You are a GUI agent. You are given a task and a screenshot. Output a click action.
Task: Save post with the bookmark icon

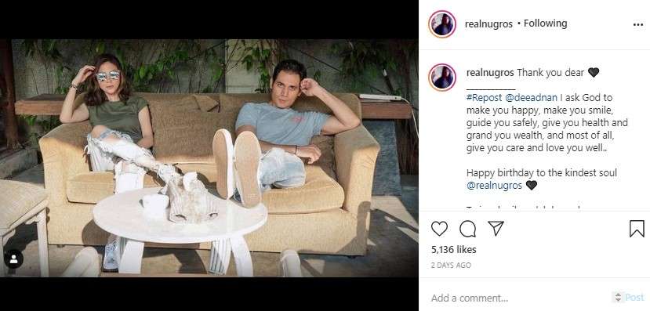click(x=637, y=229)
